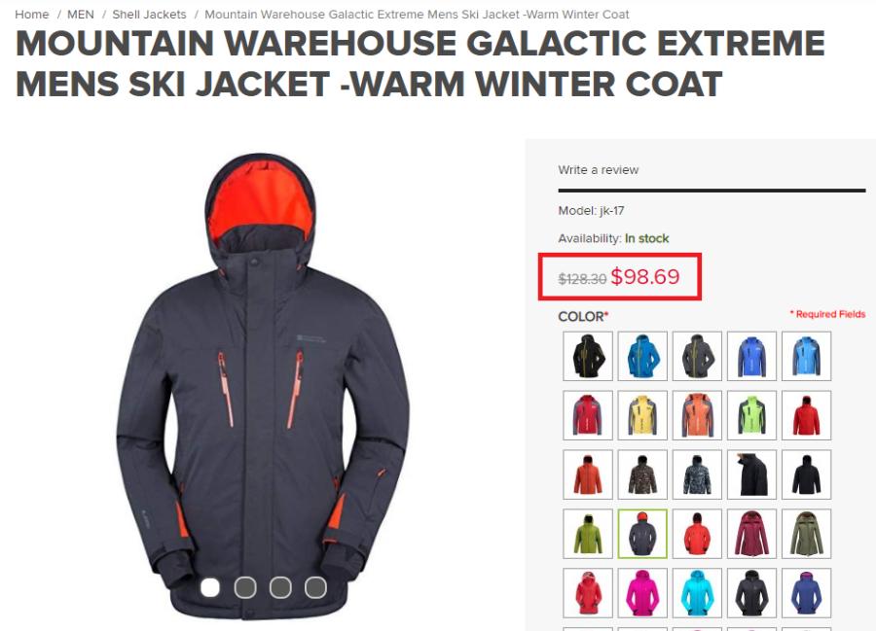The width and height of the screenshot is (876, 631).
Task: Select the burgundy jacket color swatch
Action: (x=752, y=534)
